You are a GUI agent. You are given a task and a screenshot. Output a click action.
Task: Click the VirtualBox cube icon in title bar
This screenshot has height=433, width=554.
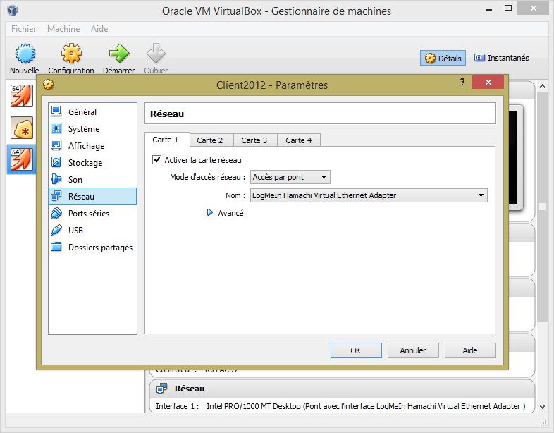[x=13, y=11]
